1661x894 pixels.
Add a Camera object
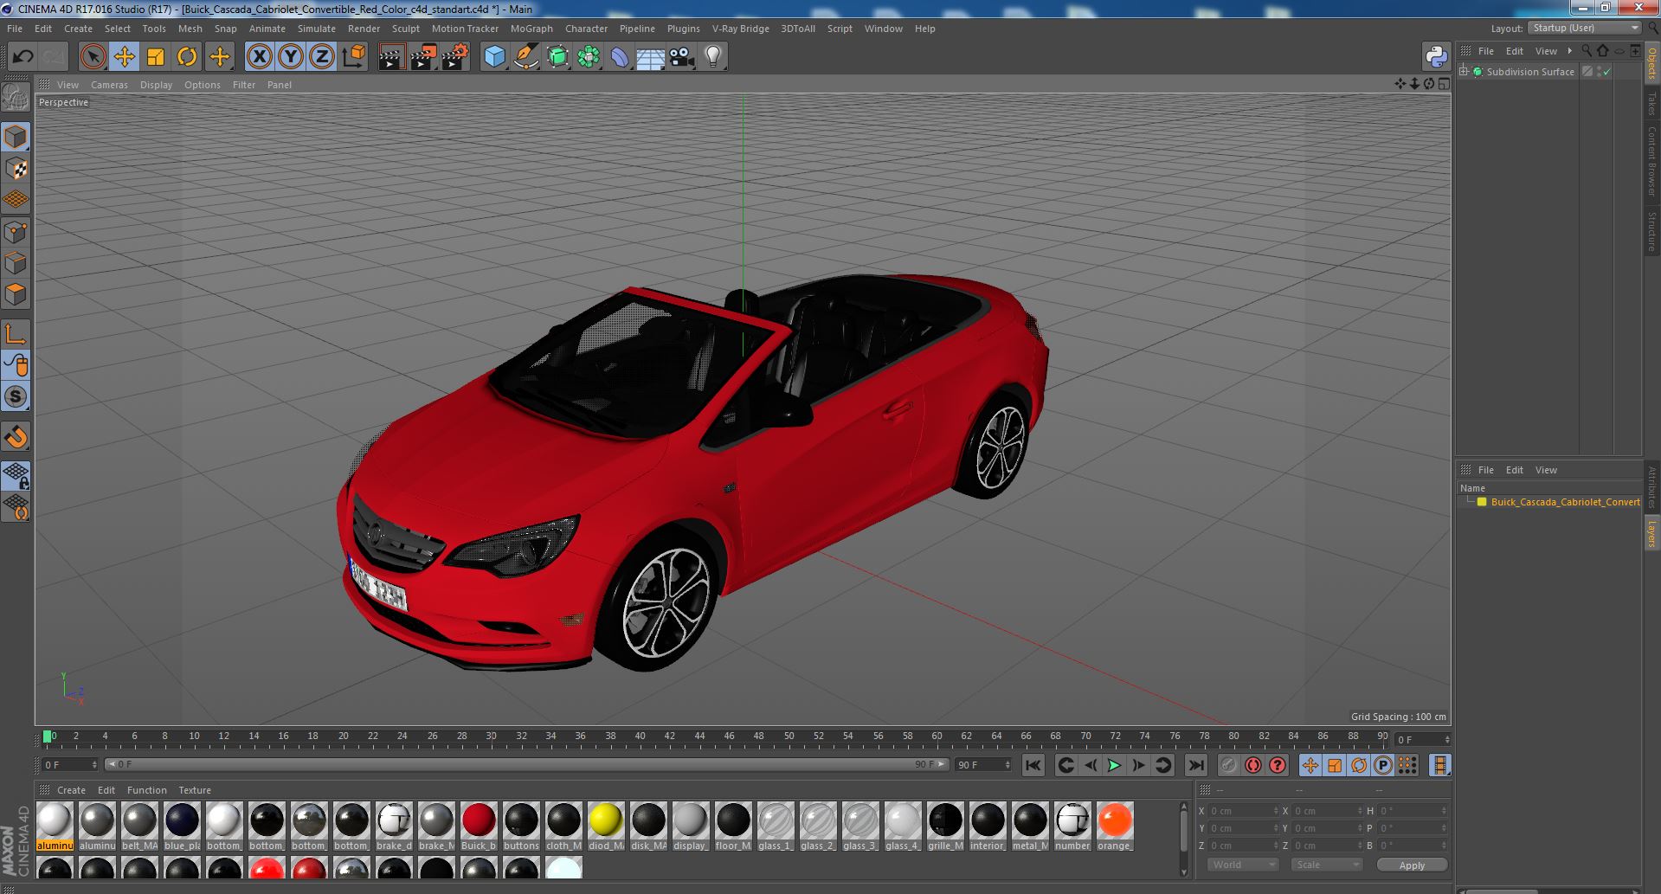point(682,57)
